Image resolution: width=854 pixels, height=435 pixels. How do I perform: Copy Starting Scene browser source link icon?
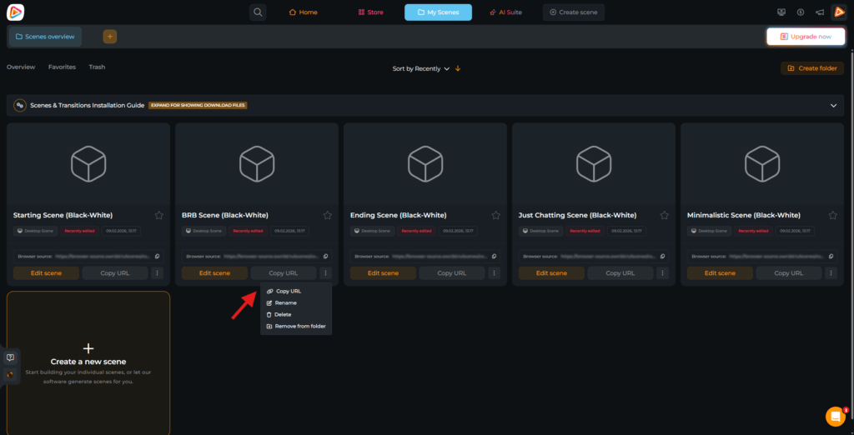pos(156,256)
